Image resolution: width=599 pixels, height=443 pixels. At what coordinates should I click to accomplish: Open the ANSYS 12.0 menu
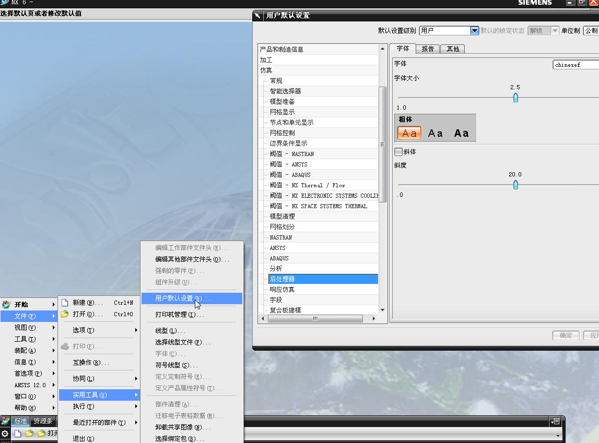29,385
